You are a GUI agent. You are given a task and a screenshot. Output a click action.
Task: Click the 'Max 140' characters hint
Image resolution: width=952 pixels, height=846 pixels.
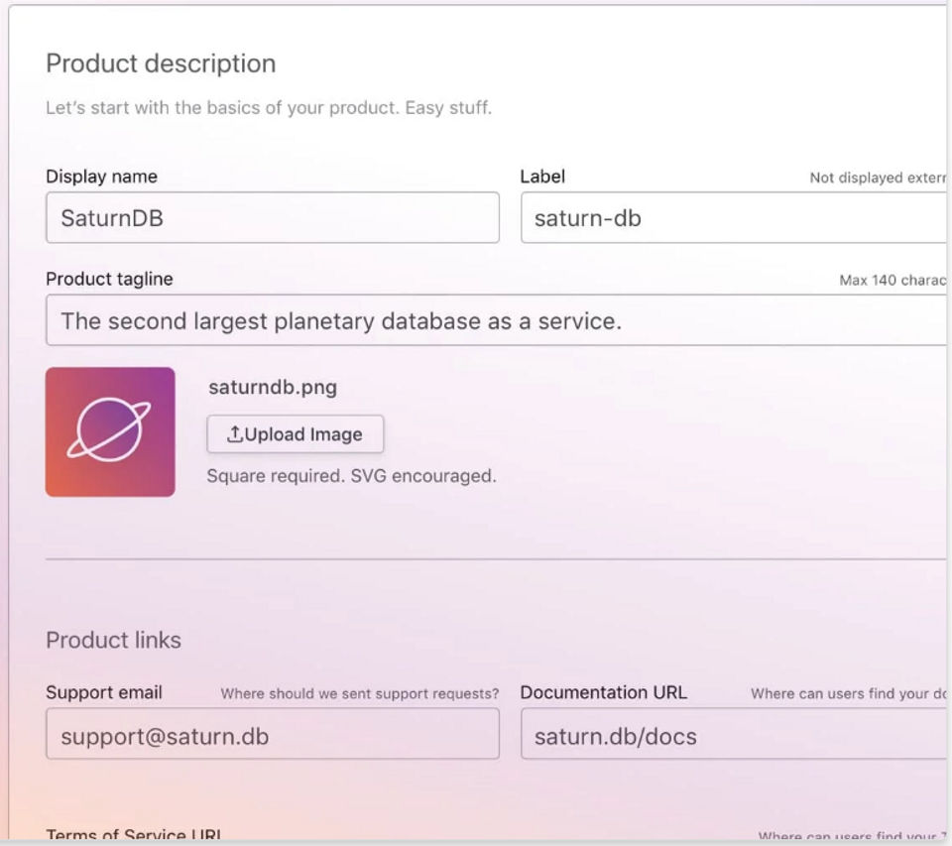[892, 280]
